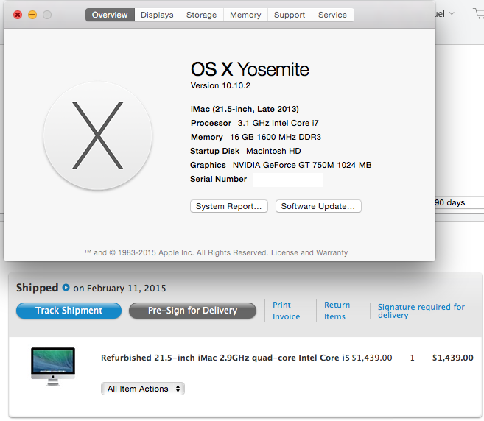Screen dimensions: 484x421
Task: Open the Print Invoice link
Action: (x=286, y=311)
